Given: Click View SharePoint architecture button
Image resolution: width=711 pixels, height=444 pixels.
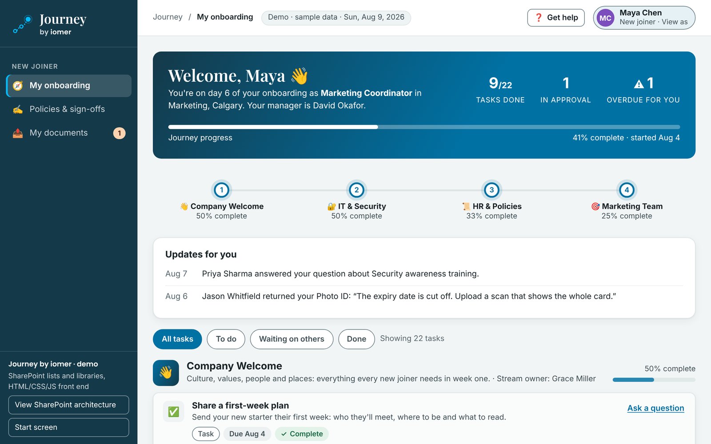Looking at the screenshot, I should pos(69,405).
